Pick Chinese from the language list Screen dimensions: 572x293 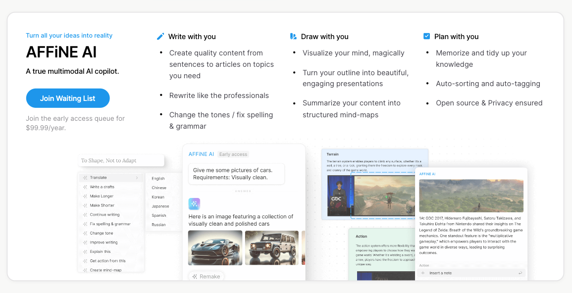click(159, 188)
